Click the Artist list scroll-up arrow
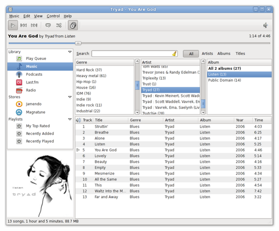 click(203, 61)
